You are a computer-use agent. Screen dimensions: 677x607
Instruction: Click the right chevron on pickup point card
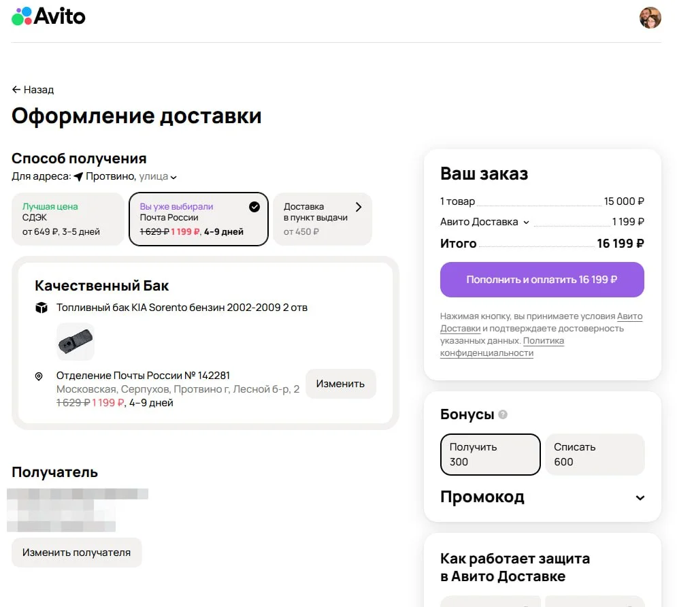(359, 207)
